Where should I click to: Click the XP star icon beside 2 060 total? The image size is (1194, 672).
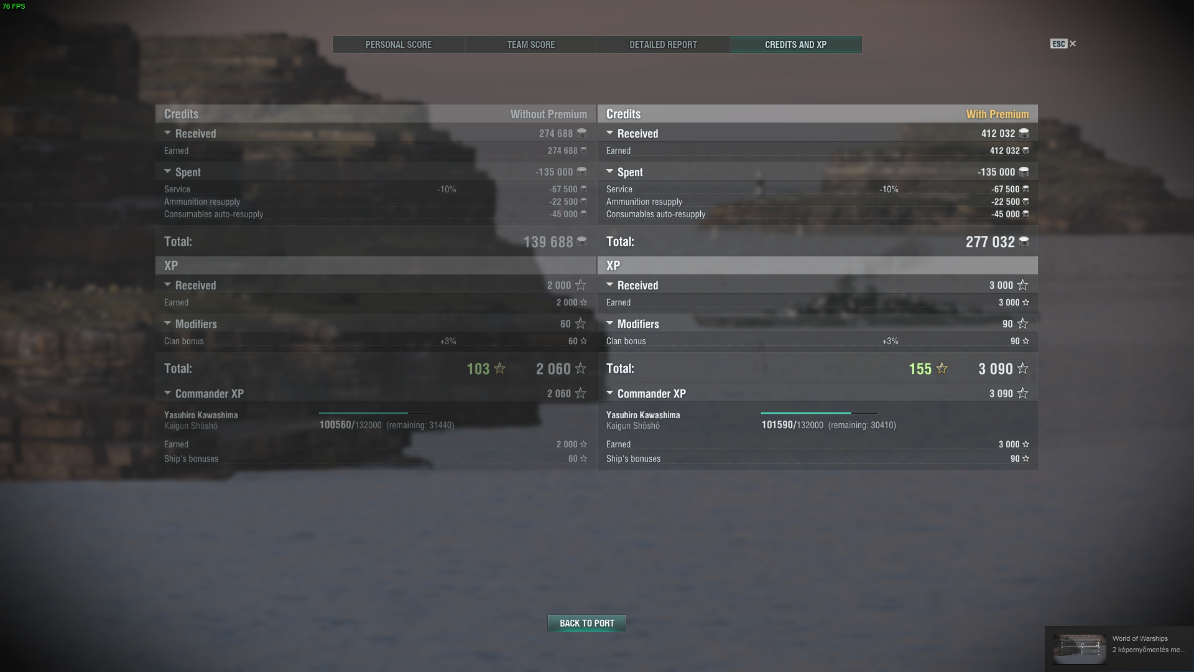pos(580,368)
